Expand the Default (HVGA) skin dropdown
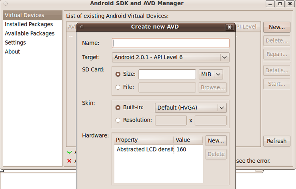The image size is (296, 189). coord(191,108)
